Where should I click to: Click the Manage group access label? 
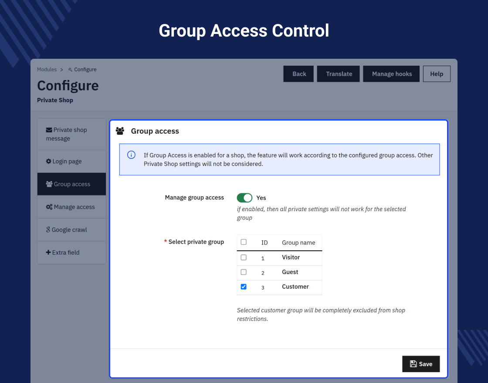pos(194,198)
